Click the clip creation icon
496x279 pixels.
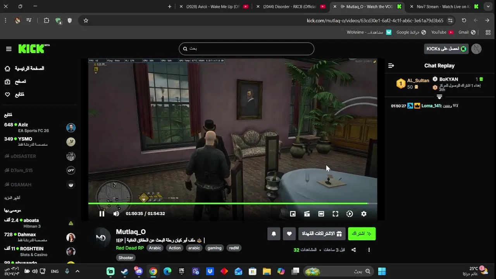[307, 214]
